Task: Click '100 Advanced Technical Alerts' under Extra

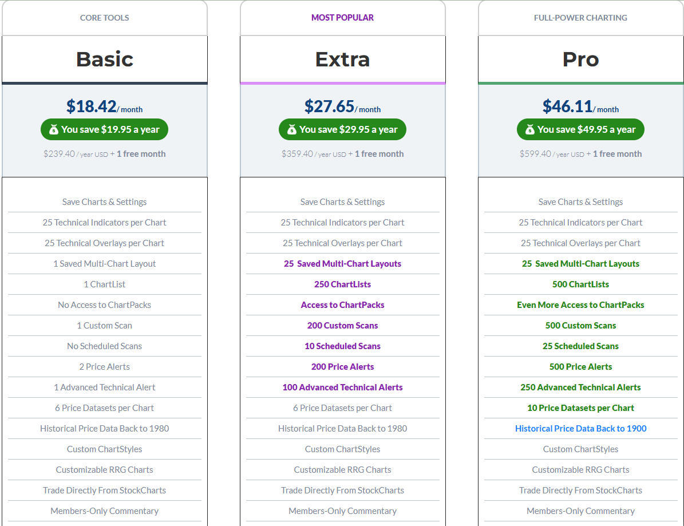Action: coord(342,387)
